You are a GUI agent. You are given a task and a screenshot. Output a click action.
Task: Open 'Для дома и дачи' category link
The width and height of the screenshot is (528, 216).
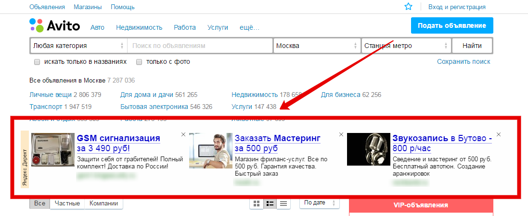pyautogui.click(x=147, y=95)
